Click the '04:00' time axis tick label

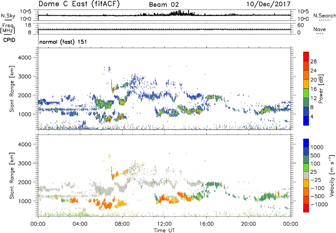click(80, 224)
